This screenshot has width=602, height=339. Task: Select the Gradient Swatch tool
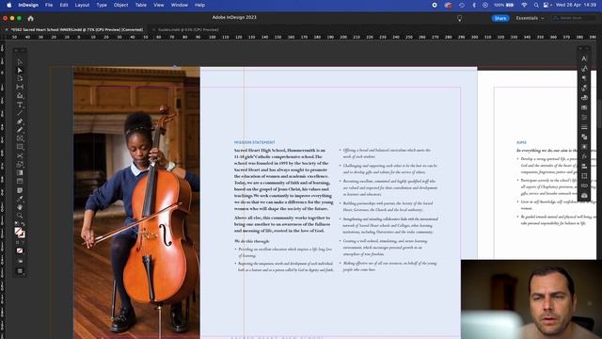point(20,172)
